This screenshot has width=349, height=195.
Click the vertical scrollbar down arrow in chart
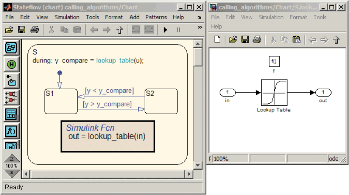coord(198,166)
